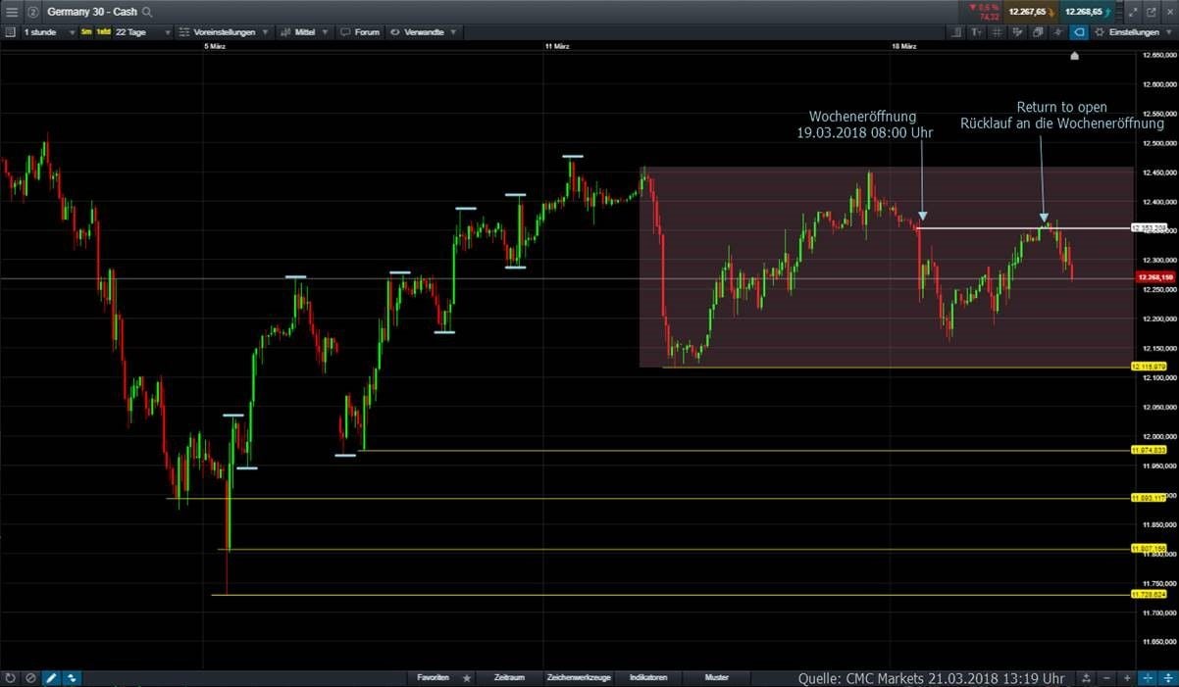Image resolution: width=1179 pixels, height=687 pixels.
Task: Open the hamburger main menu
Action: 12,12
